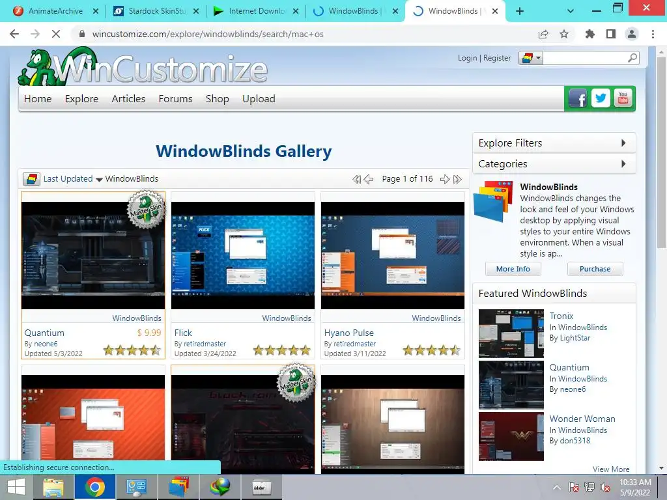Open the Forums menu item

tap(175, 99)
